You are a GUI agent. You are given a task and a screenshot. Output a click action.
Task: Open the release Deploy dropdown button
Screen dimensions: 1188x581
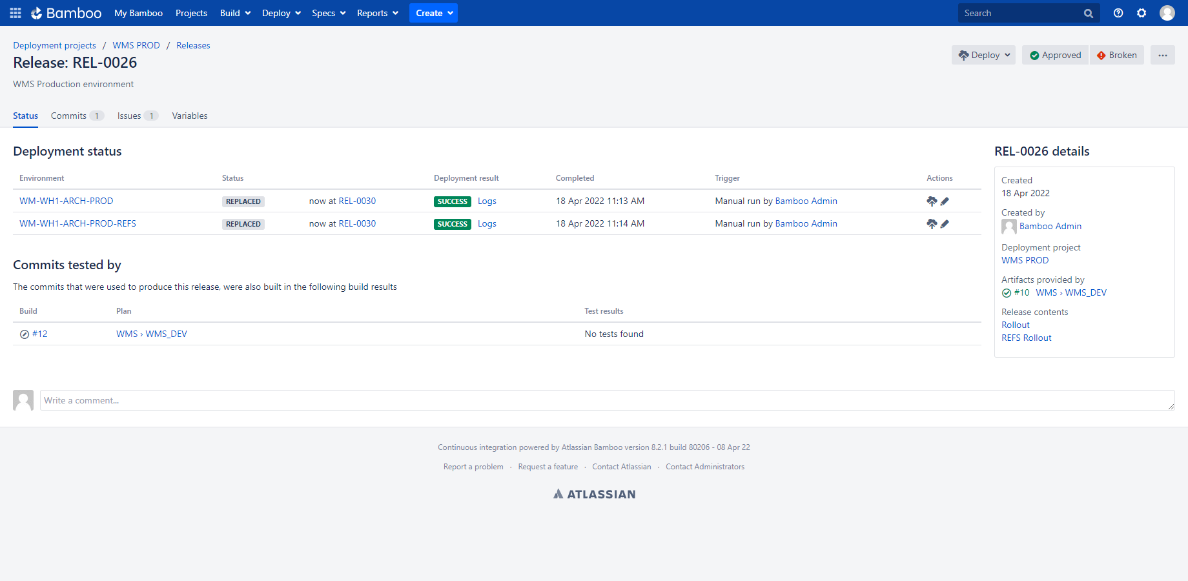pos(983,56)
